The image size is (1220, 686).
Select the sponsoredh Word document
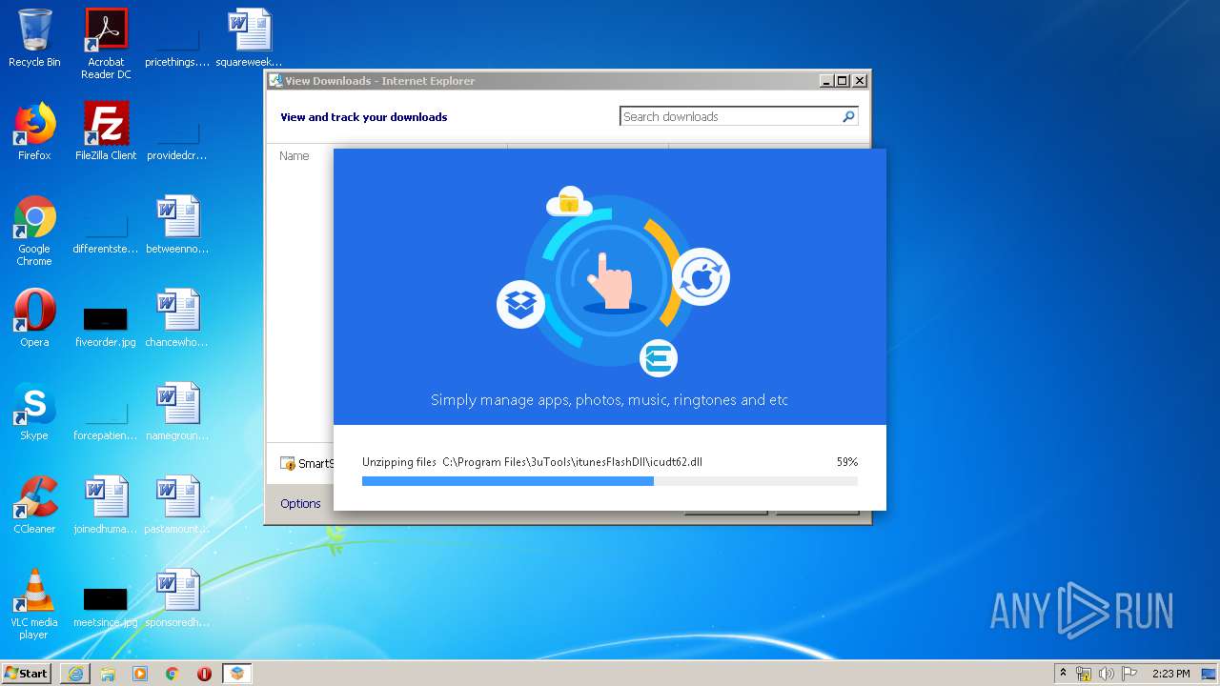(x=177, y=598)
